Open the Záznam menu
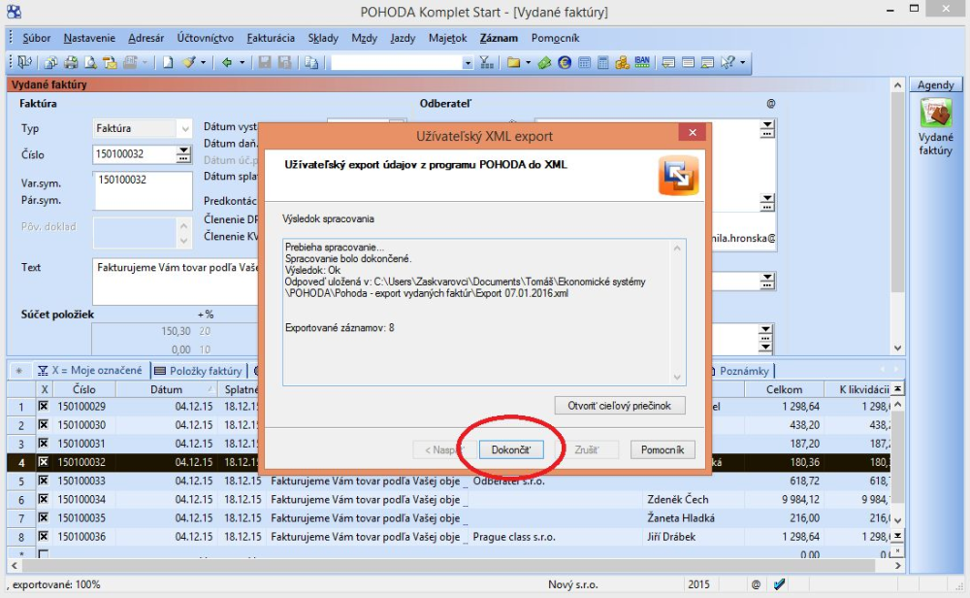The height and width of the screenshot is (598, 970). pyautogui.click(x=499, y=38)
